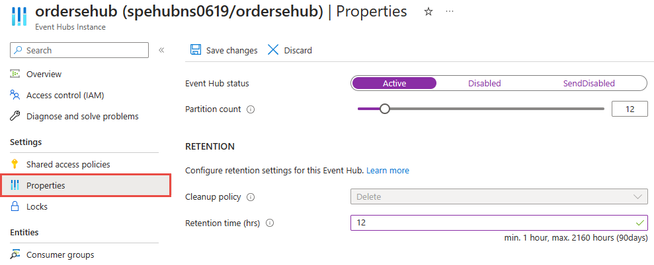Open Shared access policies in the sidebar
Viewport: 654px width, 265px height.
[68, 164]
